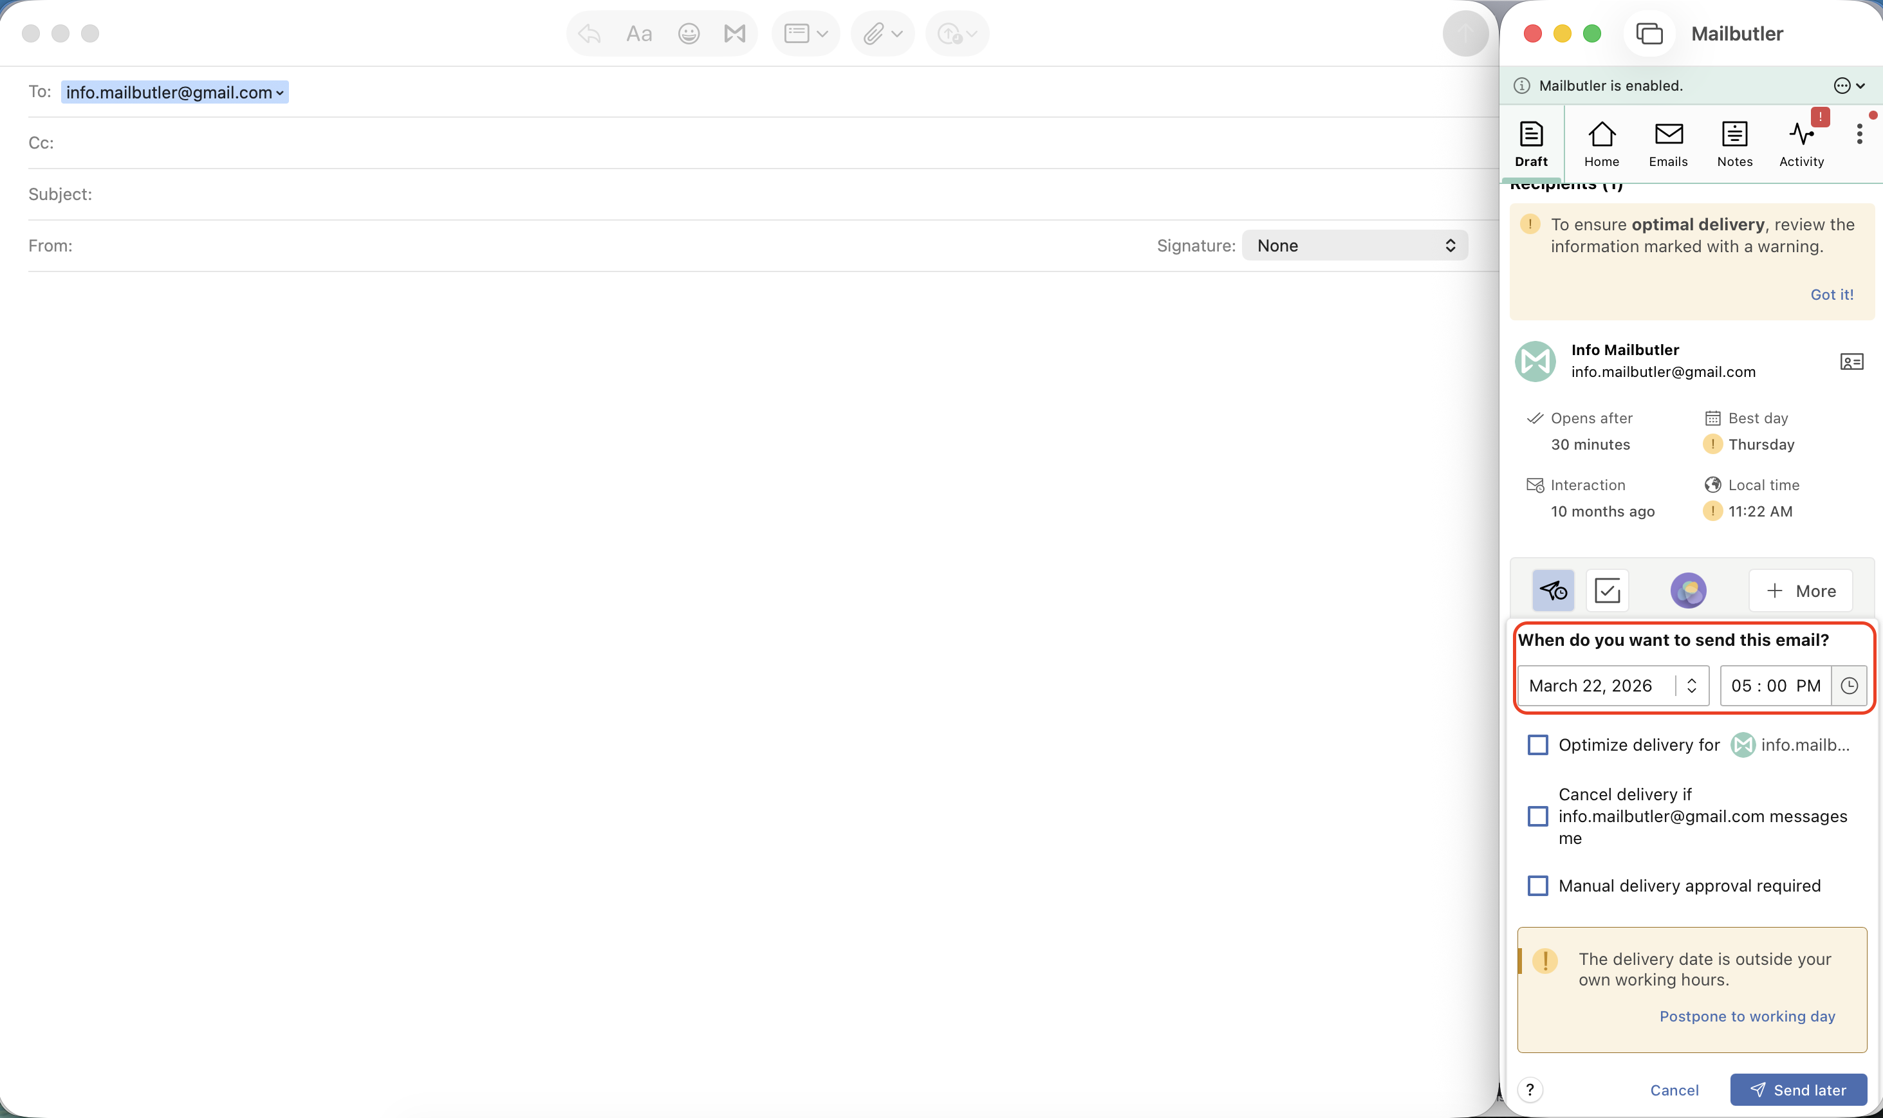Screen dimensions: 1883x1118
Task: Select the Send Later paper plane feature
Action: pos(1553,590)
